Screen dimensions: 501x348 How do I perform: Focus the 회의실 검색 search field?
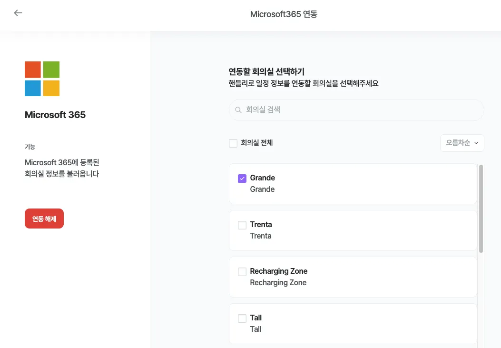tap(362, 110)
